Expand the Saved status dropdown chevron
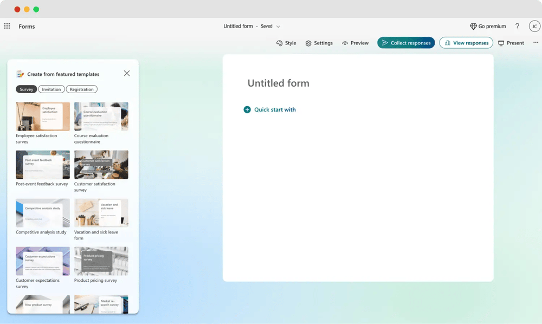The width and height of the screenshot is (542, 324). click(x=279, y=27)
